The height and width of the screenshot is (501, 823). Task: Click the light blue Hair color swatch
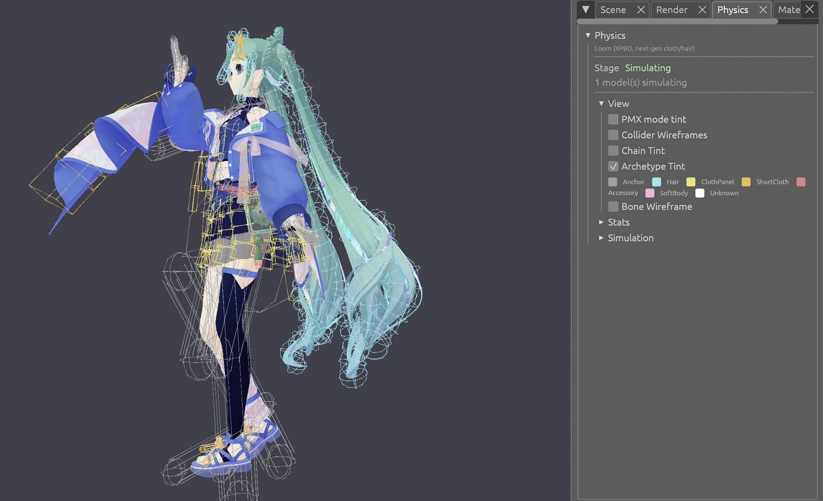(x=656, y=182)
